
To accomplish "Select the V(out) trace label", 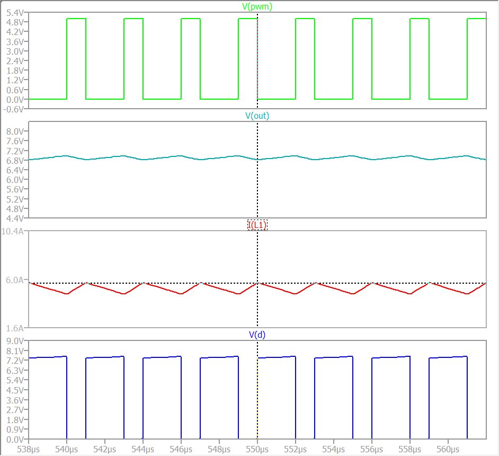I will (x=257, y=116).
